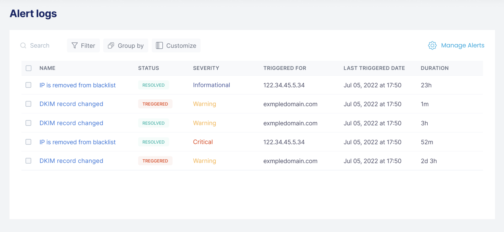Select all alerts with the header checkbox
Screen dimensions: 504x232
point(28,68)
